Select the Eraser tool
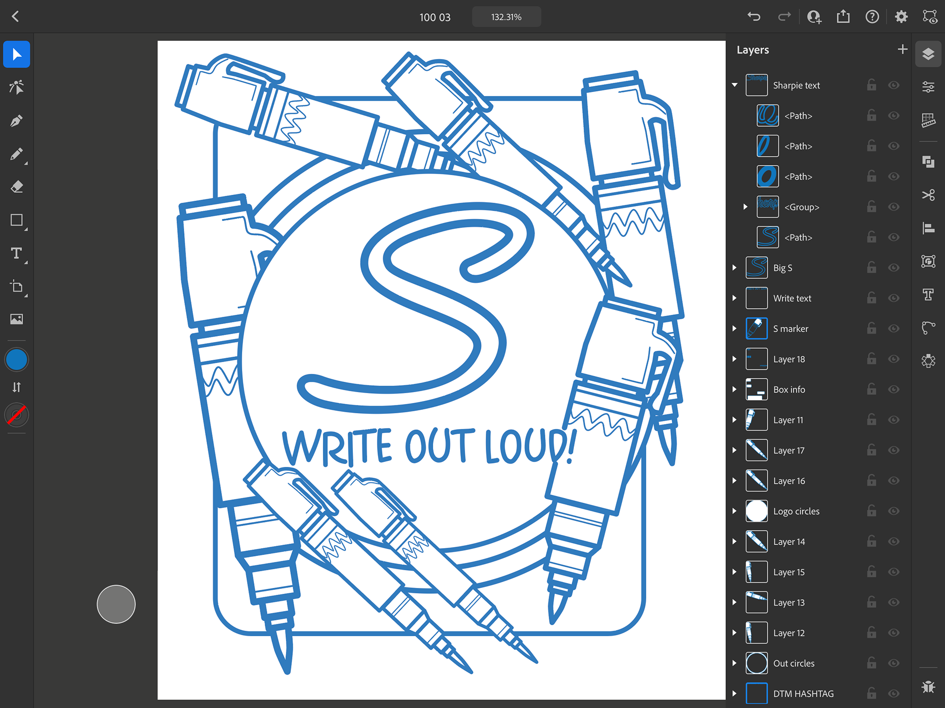Image resolution: width=945 pixels, height=708 pixels. (x=17, y=187)
